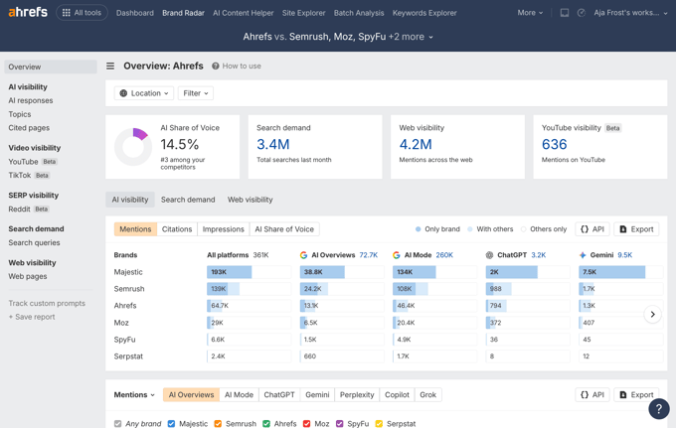This screenshot has width=676, height=428.
Task: Switch the chart to the Perplexity tab
Action: [x=357, y=394]
